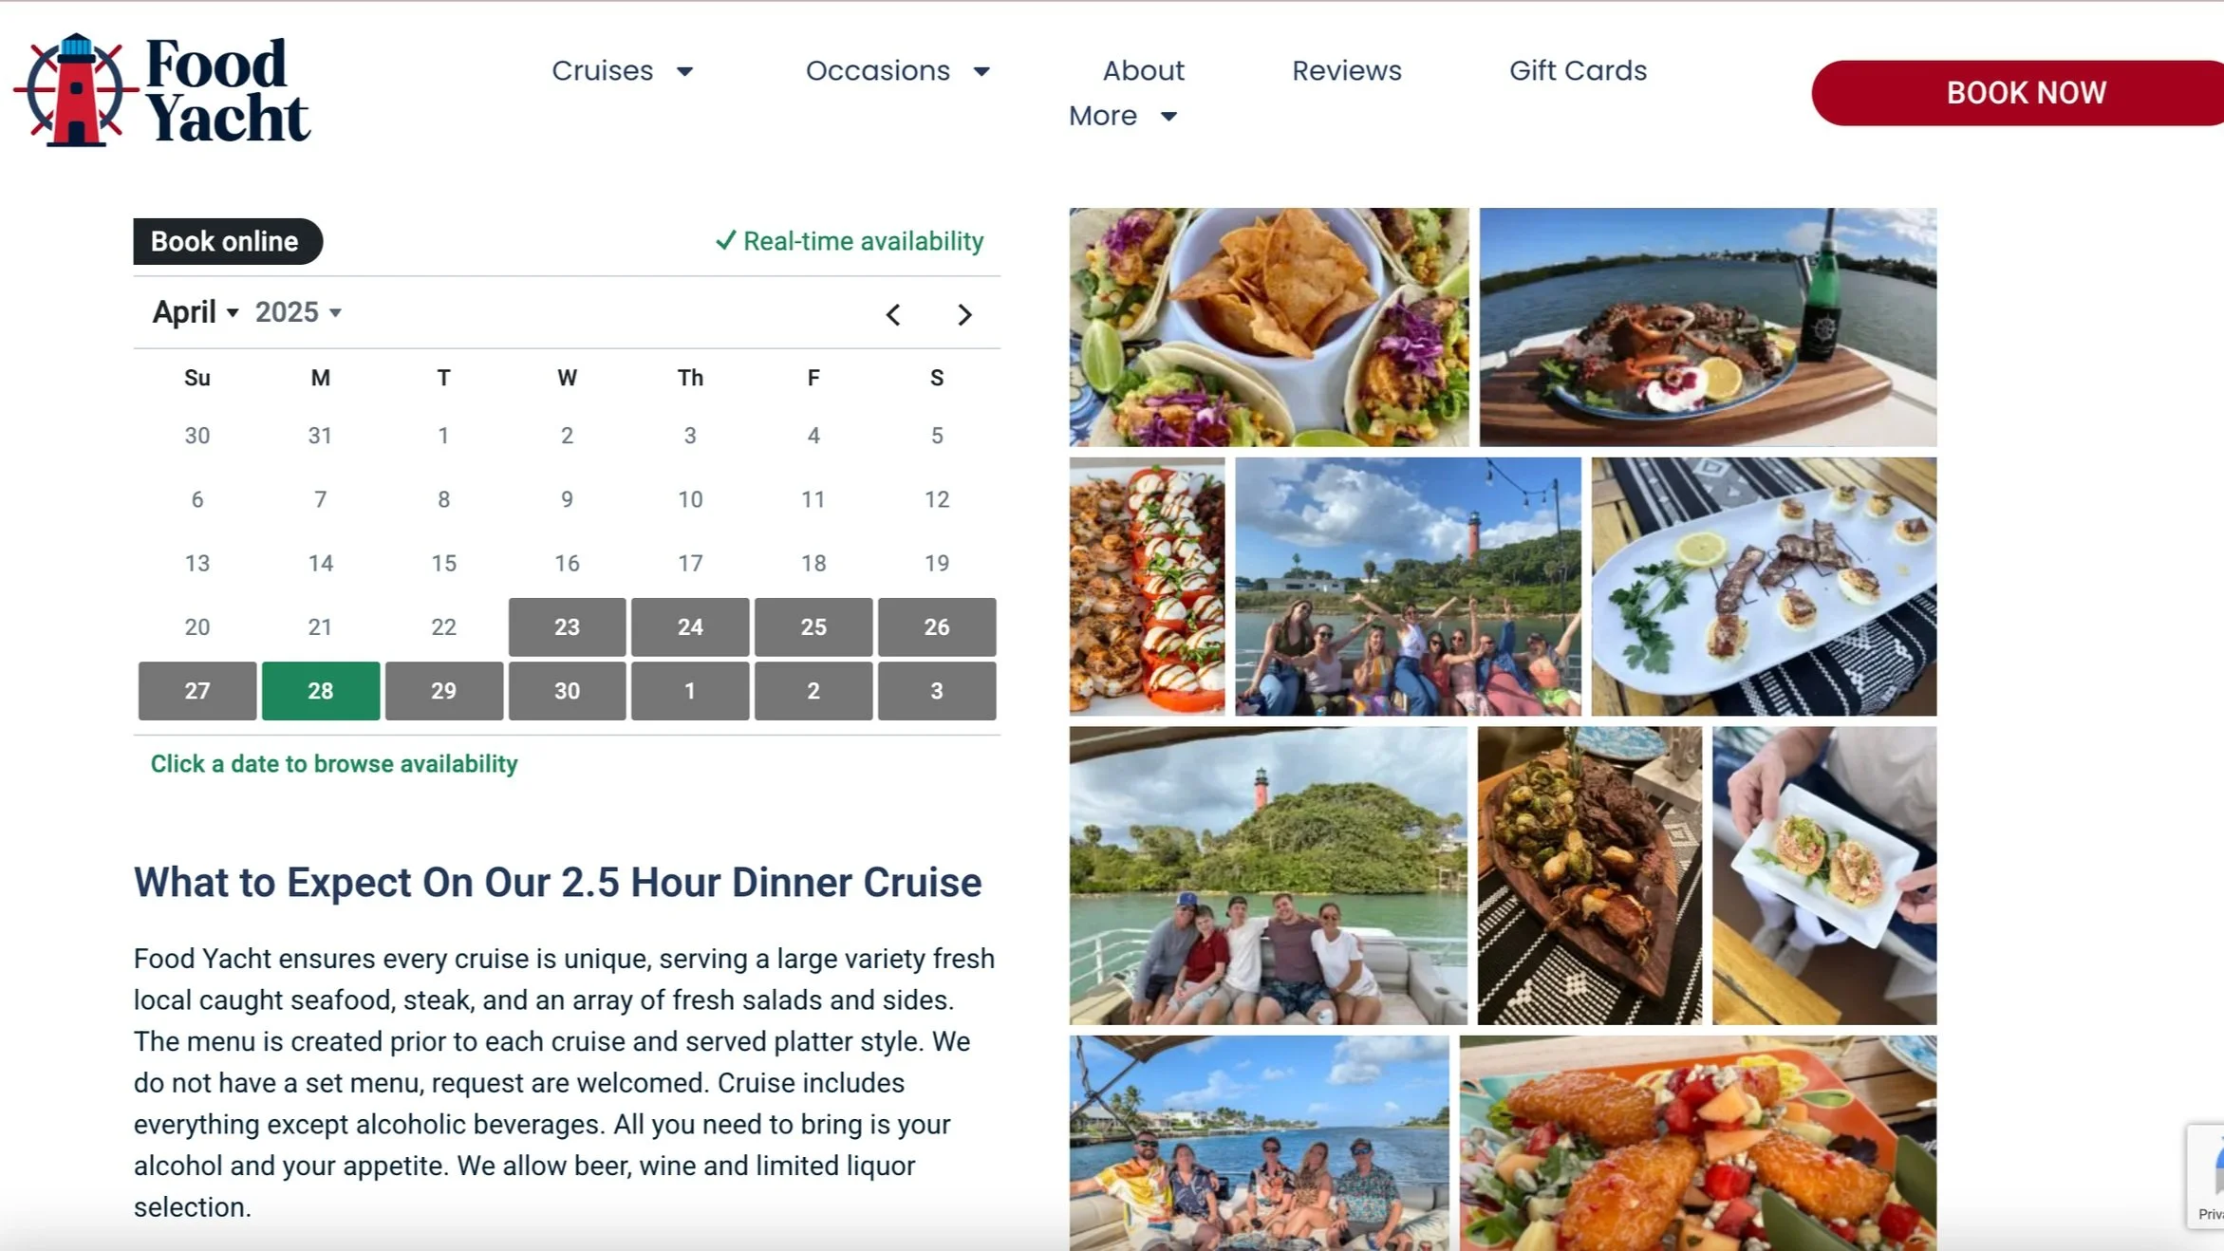
Task: Click the Book online label
Action: (228, 242)
